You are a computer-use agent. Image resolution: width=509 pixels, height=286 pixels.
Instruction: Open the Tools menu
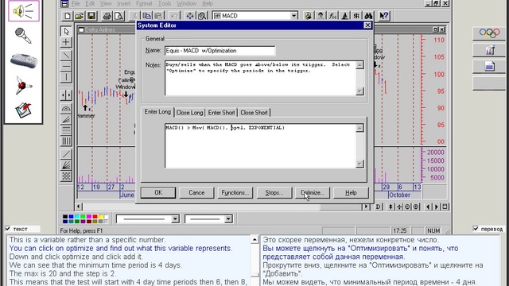165,3
